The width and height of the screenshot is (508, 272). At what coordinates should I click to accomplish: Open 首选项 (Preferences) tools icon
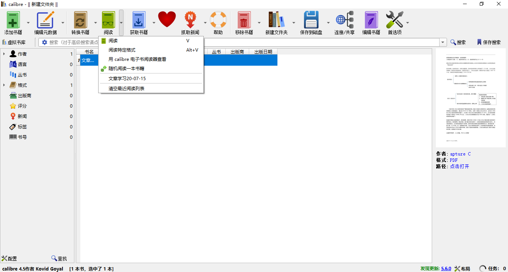395,20
